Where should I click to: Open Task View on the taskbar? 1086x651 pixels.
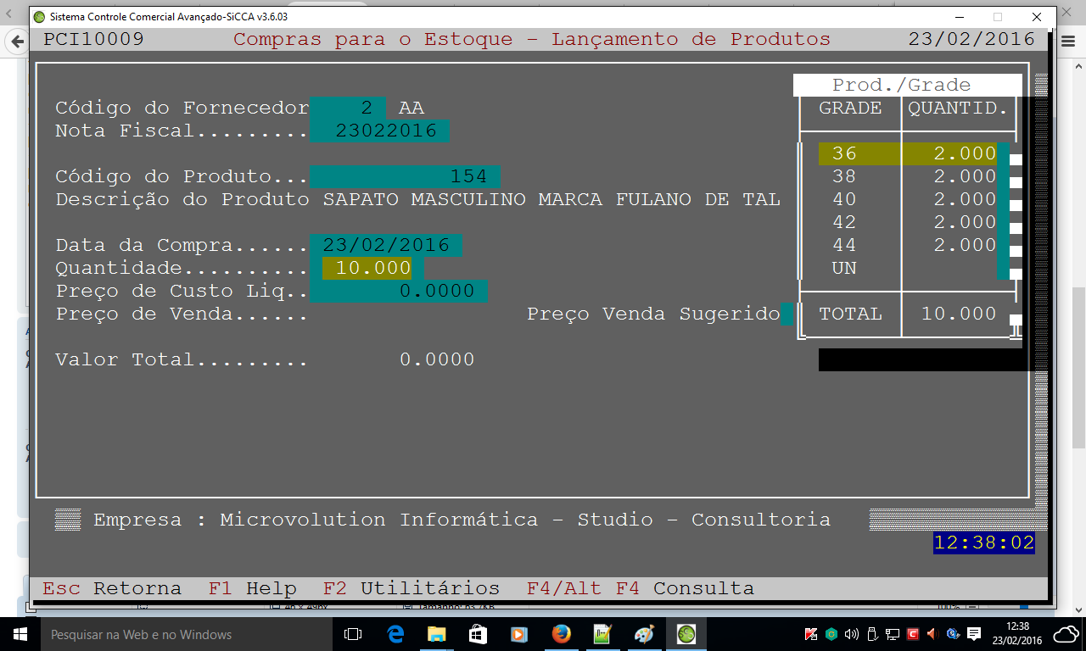[353, 634]
